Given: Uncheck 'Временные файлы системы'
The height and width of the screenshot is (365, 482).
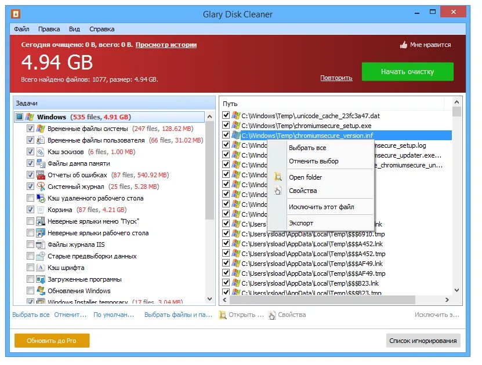Looking at the screenshot, I should 30,129.
